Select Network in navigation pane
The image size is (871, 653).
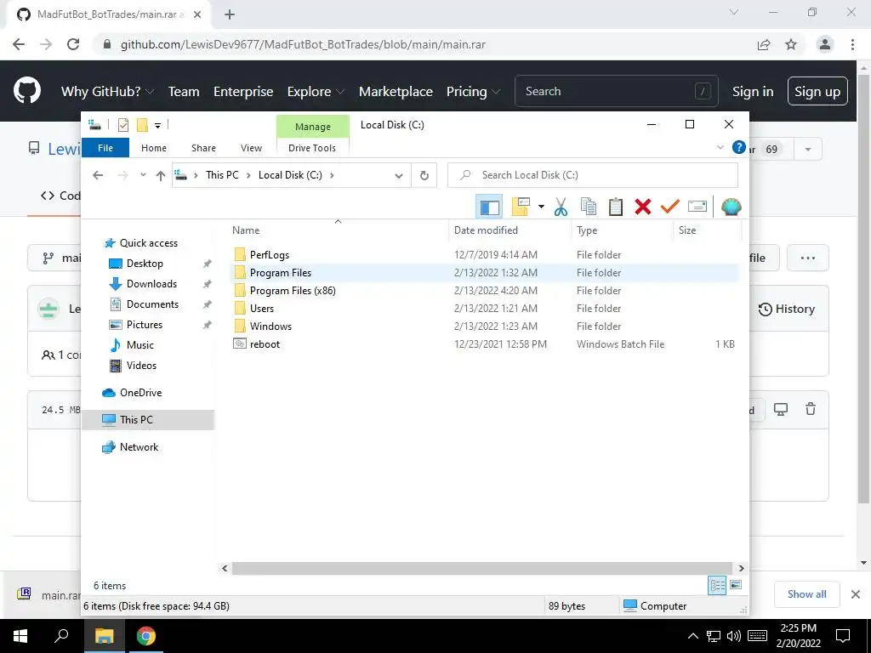coord(139,447)
